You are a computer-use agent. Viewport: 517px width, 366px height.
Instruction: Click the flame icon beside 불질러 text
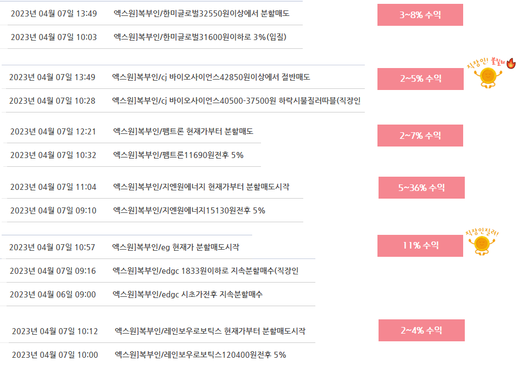tap(511, 63)
